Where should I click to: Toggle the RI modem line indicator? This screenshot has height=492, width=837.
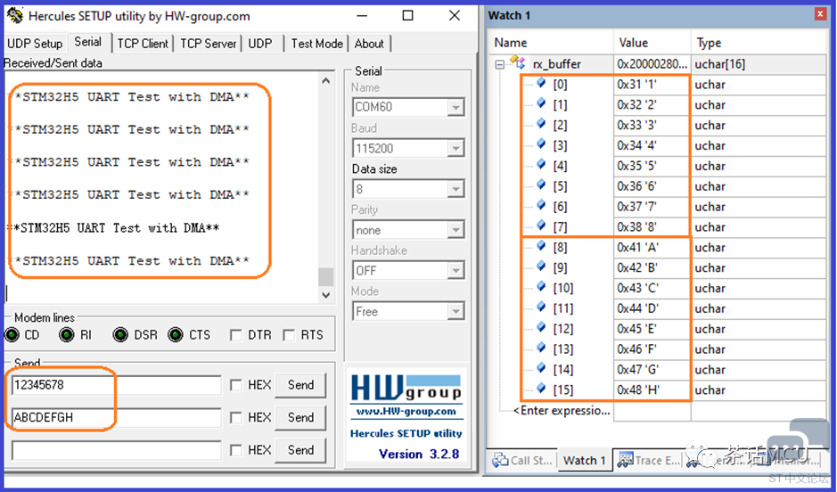click(x=67, y=334)
